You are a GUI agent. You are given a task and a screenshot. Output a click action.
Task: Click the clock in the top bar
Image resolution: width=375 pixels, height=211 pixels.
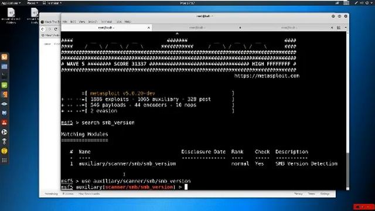pyautogui.click(x=187, y=3)
